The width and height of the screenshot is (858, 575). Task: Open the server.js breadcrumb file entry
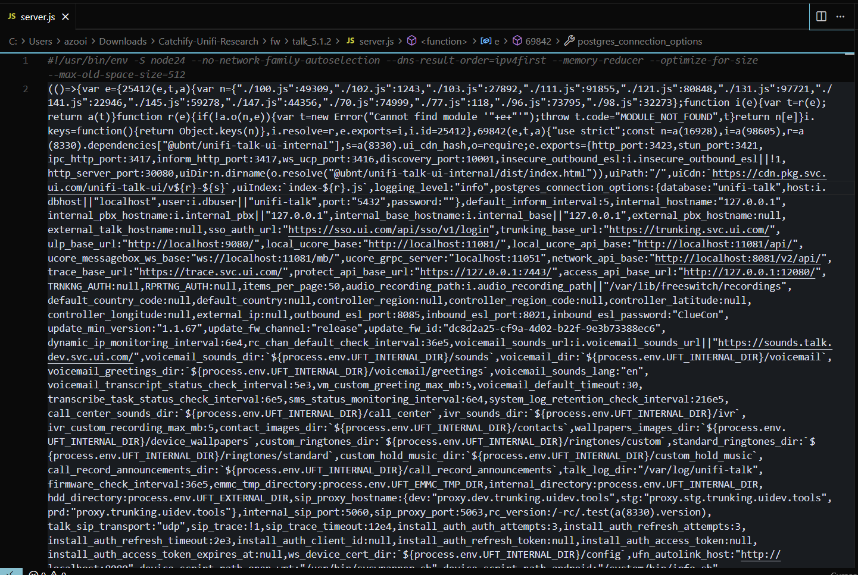click(376, 42)
